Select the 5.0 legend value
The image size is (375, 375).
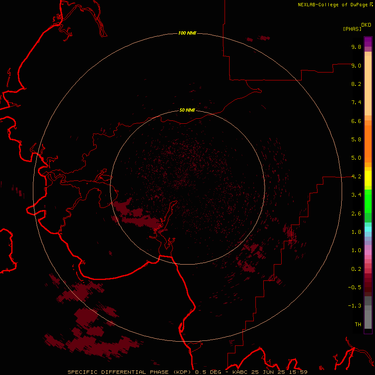[x=356, y=158]
